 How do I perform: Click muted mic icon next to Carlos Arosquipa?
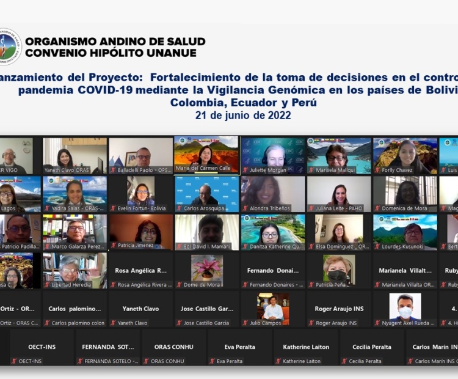click(x=180, y=208)
